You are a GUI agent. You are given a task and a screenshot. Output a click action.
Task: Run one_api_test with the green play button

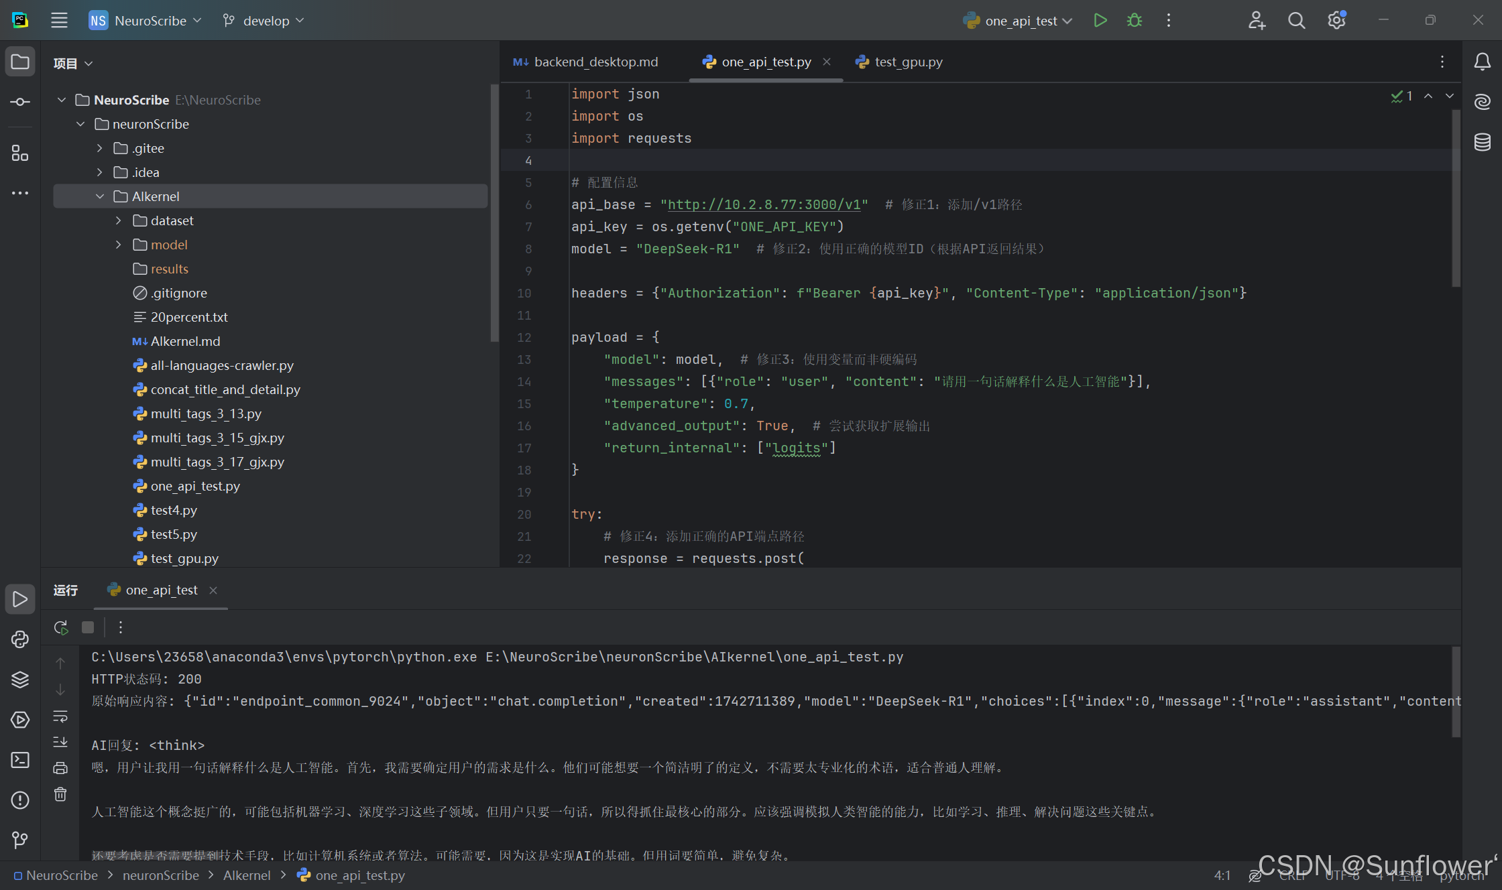click(1100, 21)
